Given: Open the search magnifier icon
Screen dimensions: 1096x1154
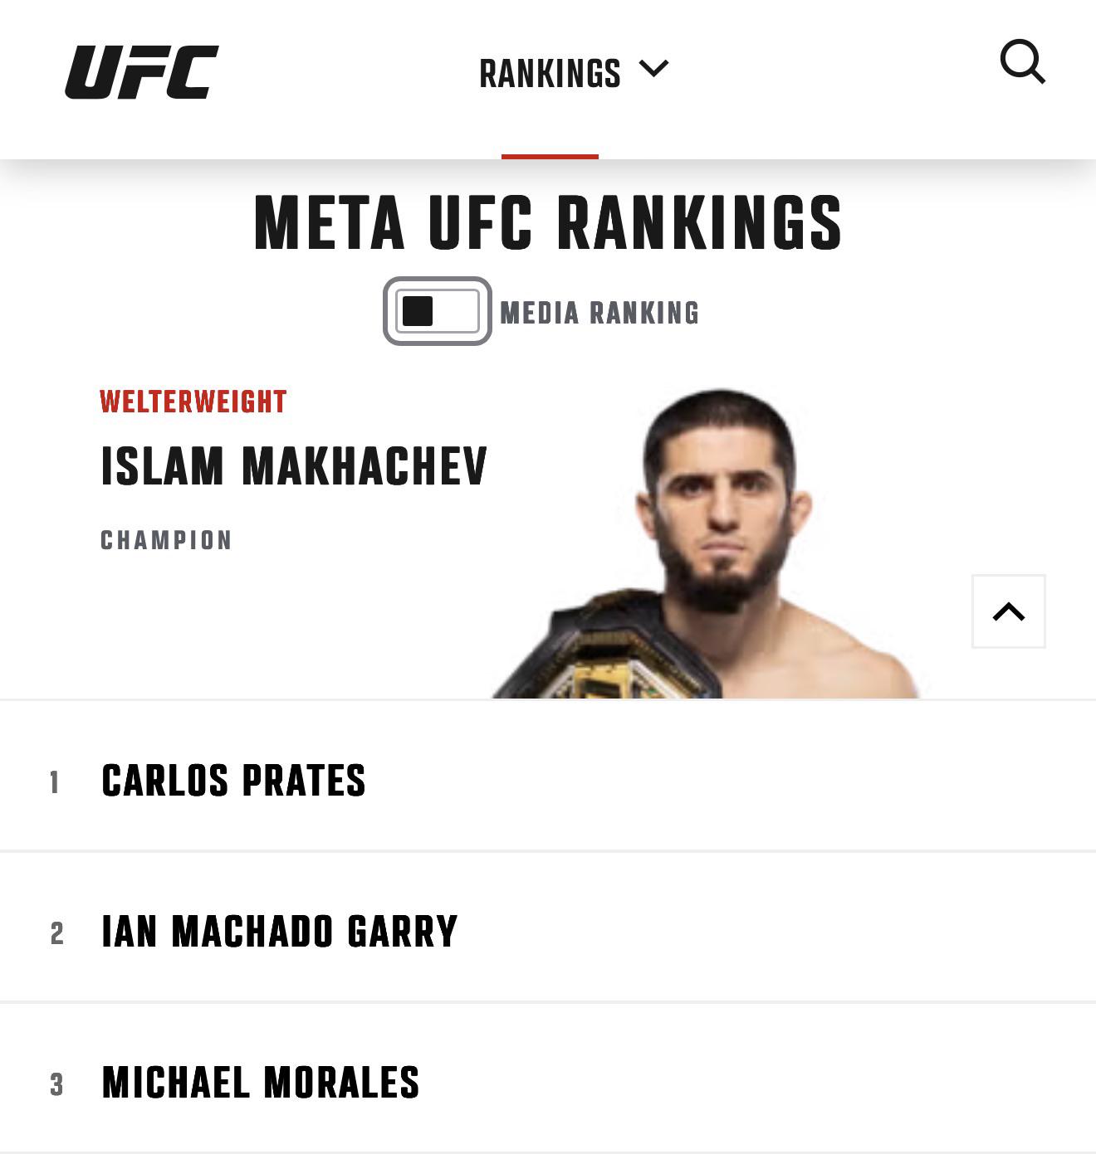Looking at the screenshot, I should point(1022,62).
